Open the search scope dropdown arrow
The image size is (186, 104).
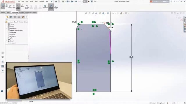click(169, 1)
